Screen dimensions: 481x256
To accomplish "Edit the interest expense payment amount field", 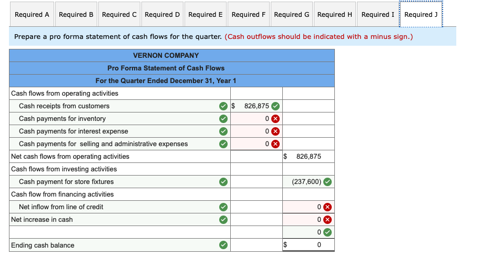I will pyautogui.click(x=257, y=131).
